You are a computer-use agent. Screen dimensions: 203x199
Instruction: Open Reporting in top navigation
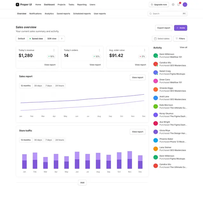82,4
